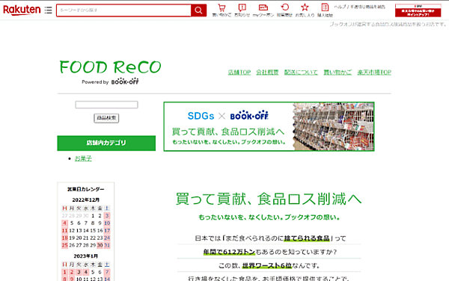
Task: Click the 店舗内カテゴリ green header
Action: pyautogui.click(x=106, y=143)
